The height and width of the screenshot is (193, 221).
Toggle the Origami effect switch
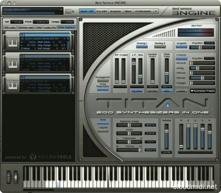(x=181, y=46)
